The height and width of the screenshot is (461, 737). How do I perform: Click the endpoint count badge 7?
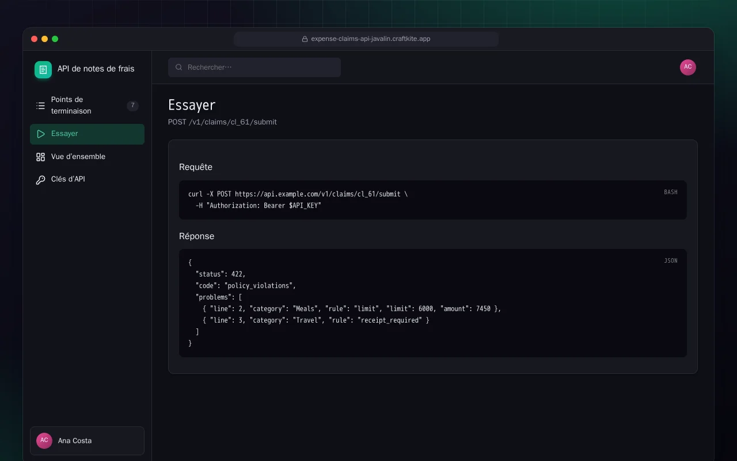click(132, 105)
